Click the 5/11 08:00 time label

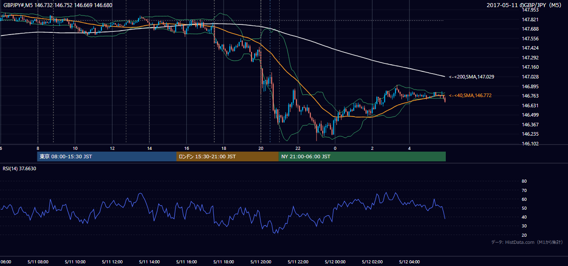tap(38, 262)
